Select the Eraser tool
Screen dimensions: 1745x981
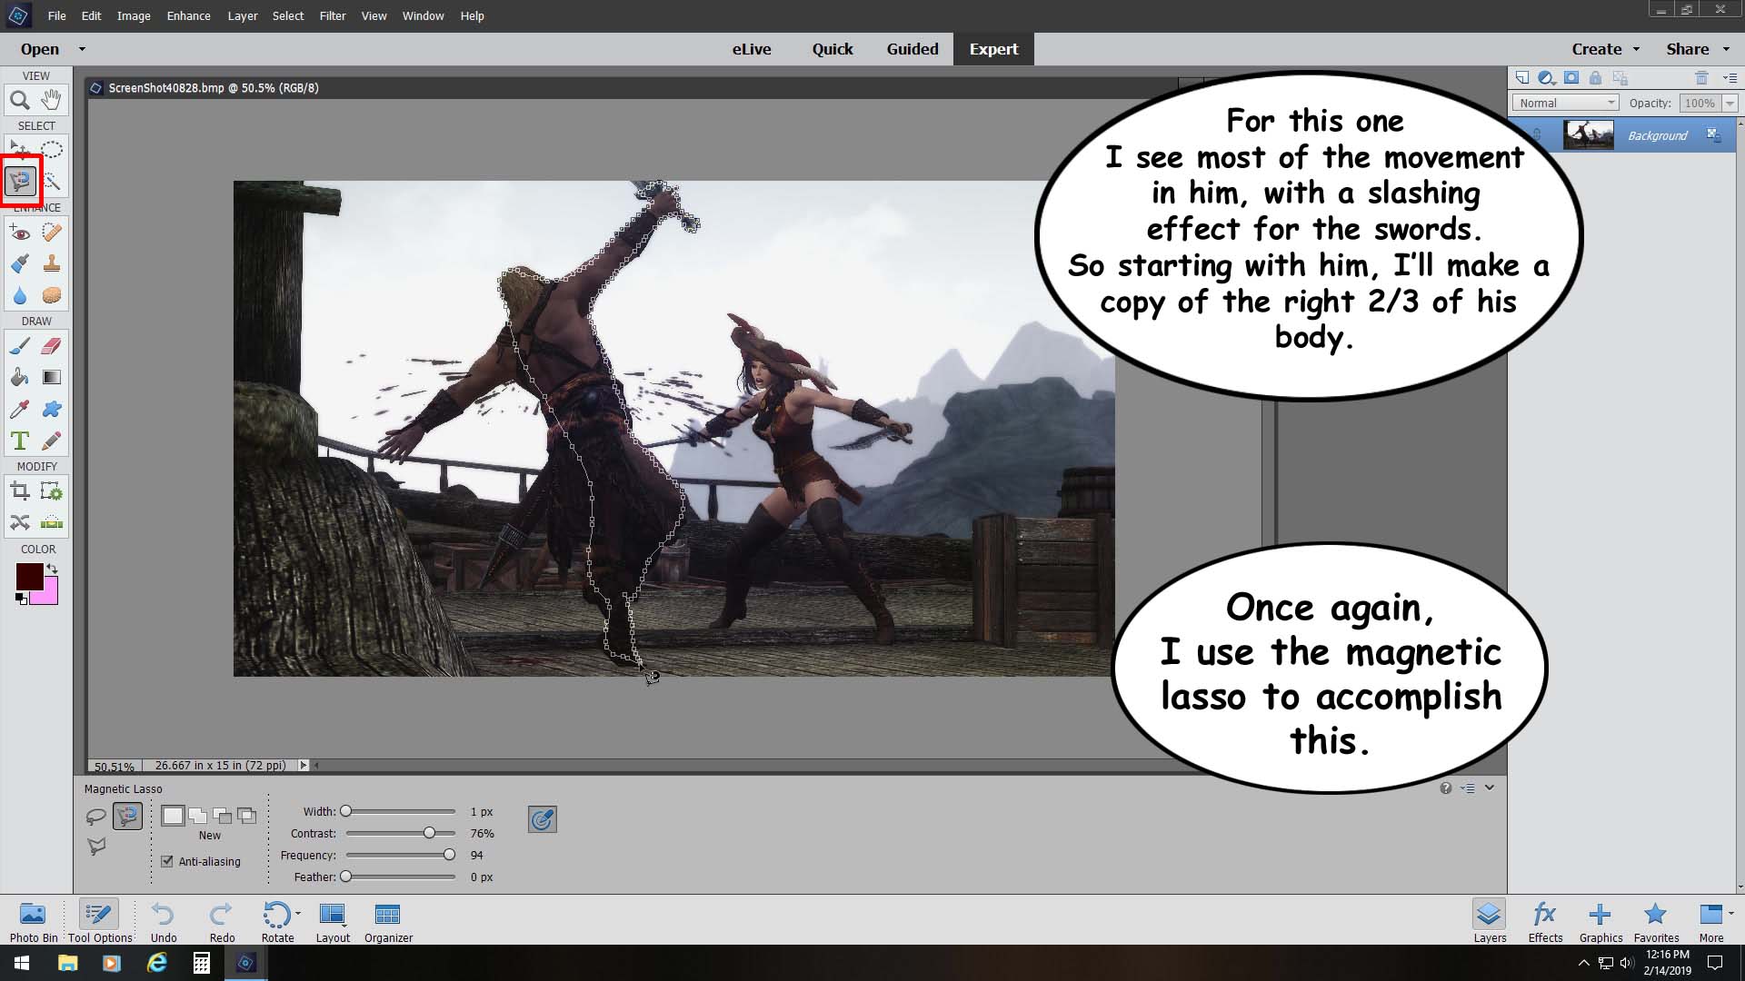[x=52, y=346]
